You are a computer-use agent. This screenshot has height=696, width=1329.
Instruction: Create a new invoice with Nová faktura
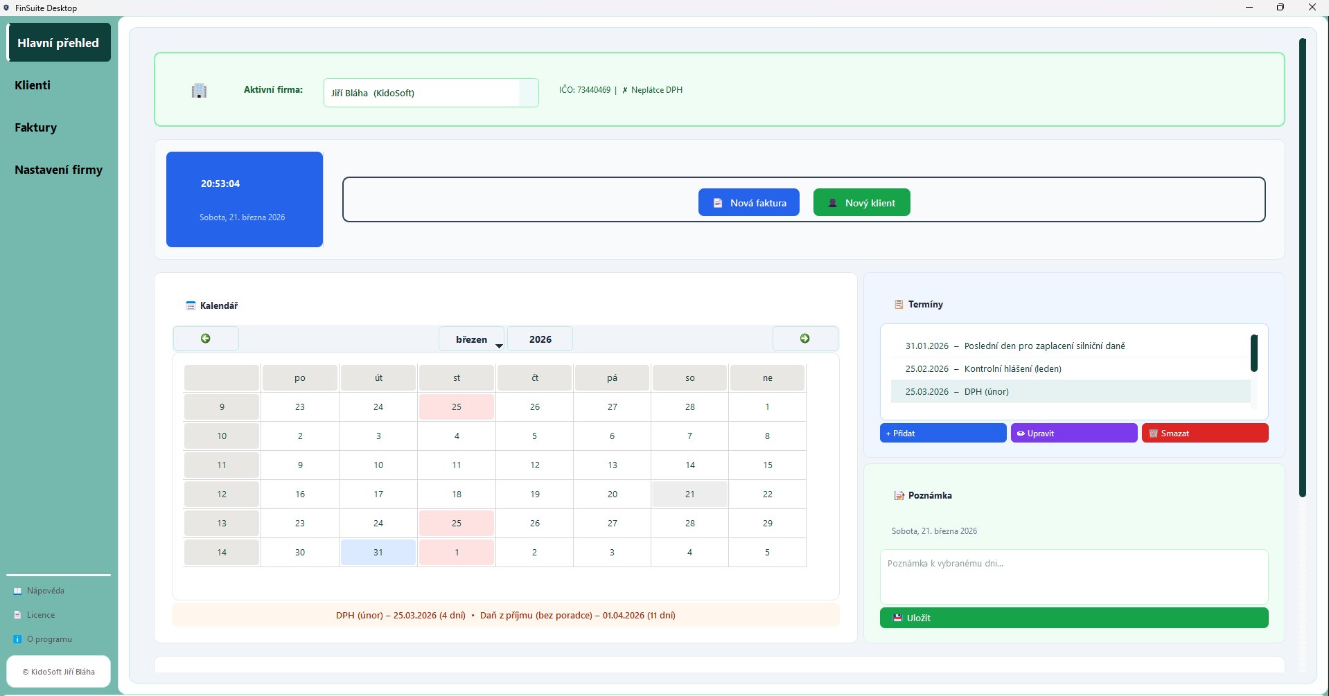tap(748, 203)
